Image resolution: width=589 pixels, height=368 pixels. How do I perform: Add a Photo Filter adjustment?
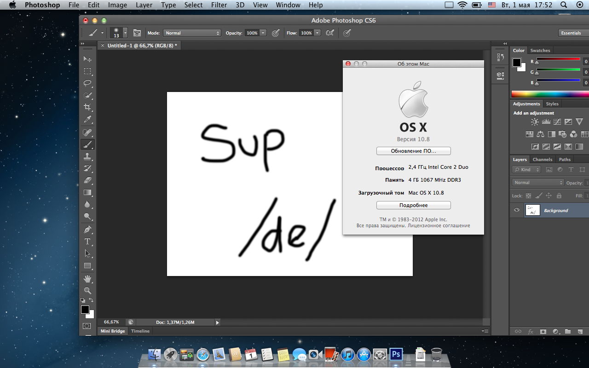point(562,134)
